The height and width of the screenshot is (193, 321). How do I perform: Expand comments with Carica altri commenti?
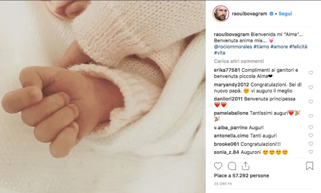239,61
